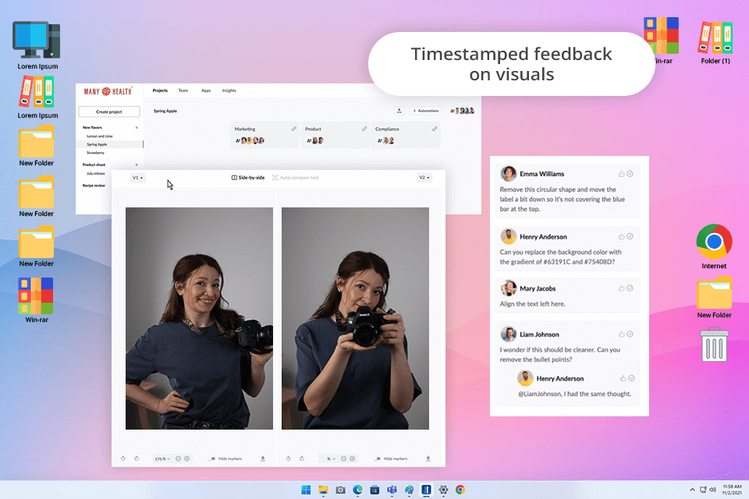Open Recipe review in sidebar

[x=94, y=186]
